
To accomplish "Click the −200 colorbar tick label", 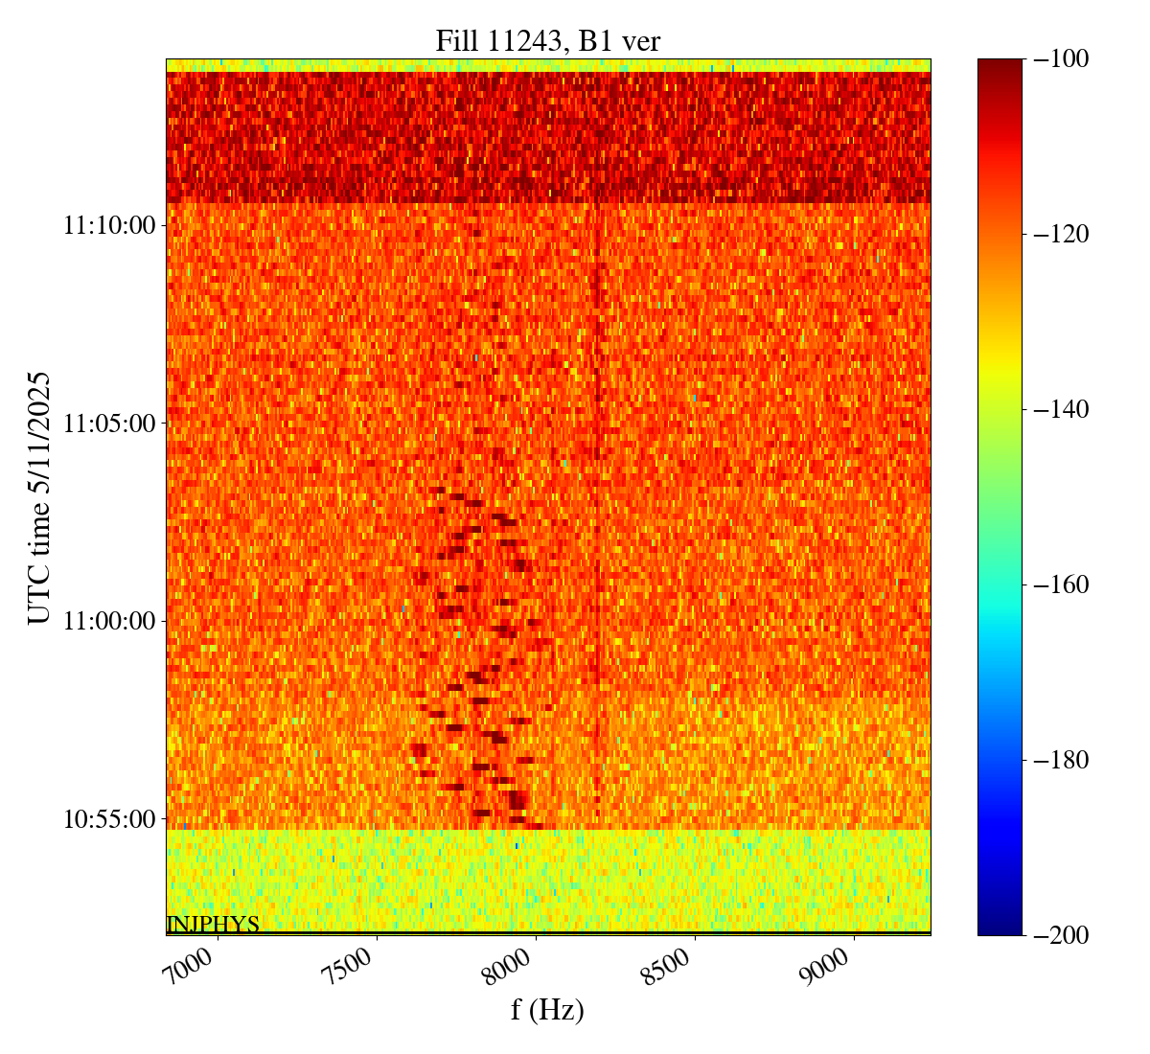I will (1062, 935).
